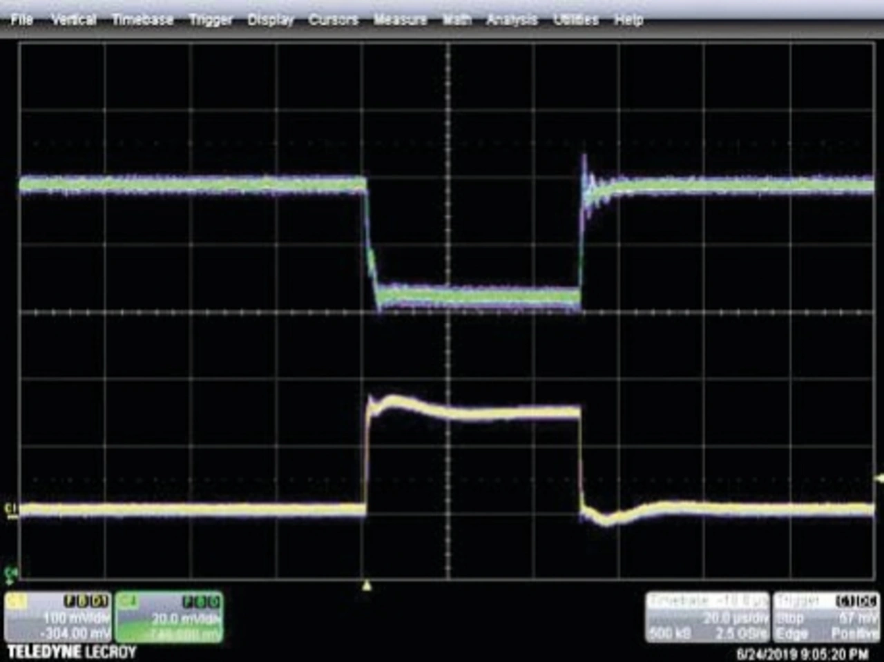Click the green C4 ground level indicator
The height and width of the screenshot is (662, 884).
(x=10, y=573)
